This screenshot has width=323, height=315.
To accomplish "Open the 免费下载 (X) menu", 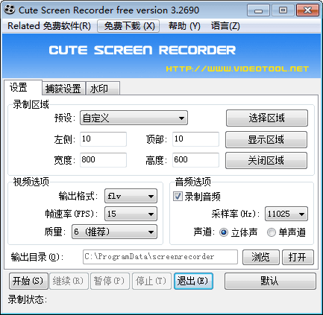I will click(x=128, y=26).
